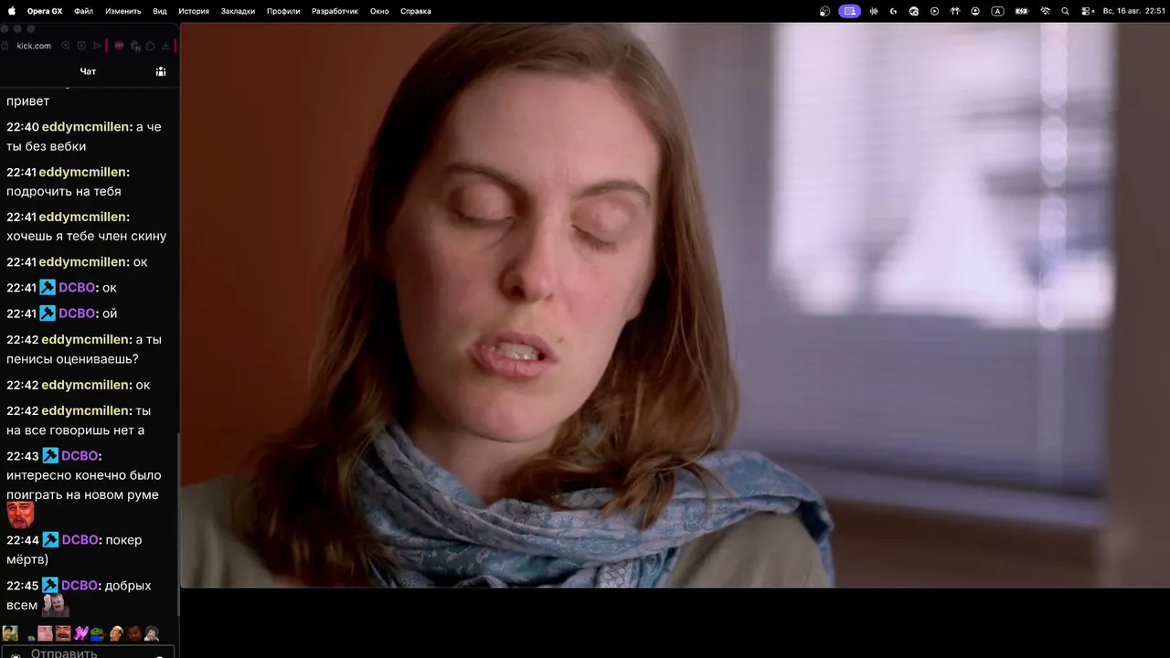Image resolution: width=1170 pixels, height=658 pixels.
Task: Click the site lock icon beside kick.com
Action: click(x=5, y=46)
